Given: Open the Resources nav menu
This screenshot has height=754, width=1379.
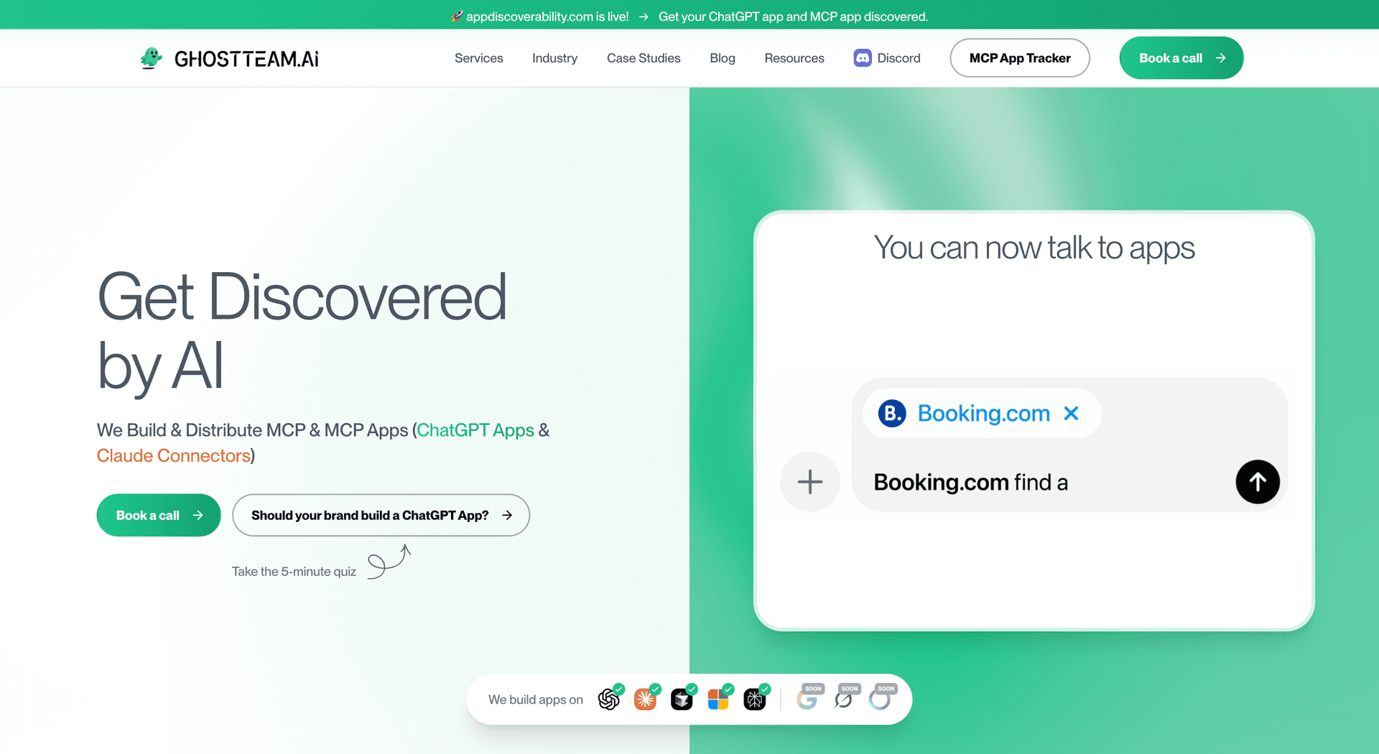Looking at the screenshot, I should (794, 58).
